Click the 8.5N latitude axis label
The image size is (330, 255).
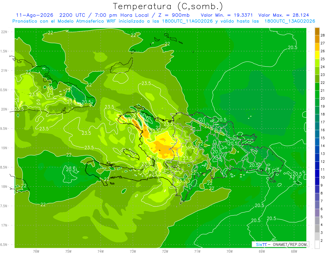click(4, 167)
